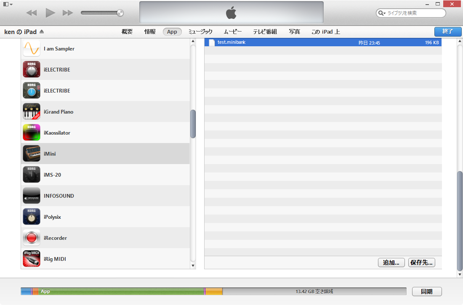Switch to the 写真 tab
Screen dimensions: 463x305
click(294, 32)
